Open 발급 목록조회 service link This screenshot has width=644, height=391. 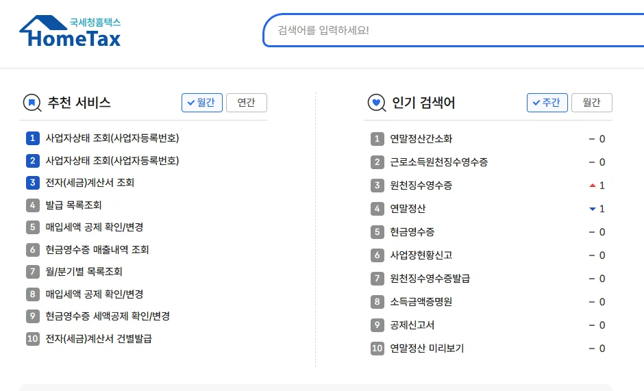tap(73, 205)
